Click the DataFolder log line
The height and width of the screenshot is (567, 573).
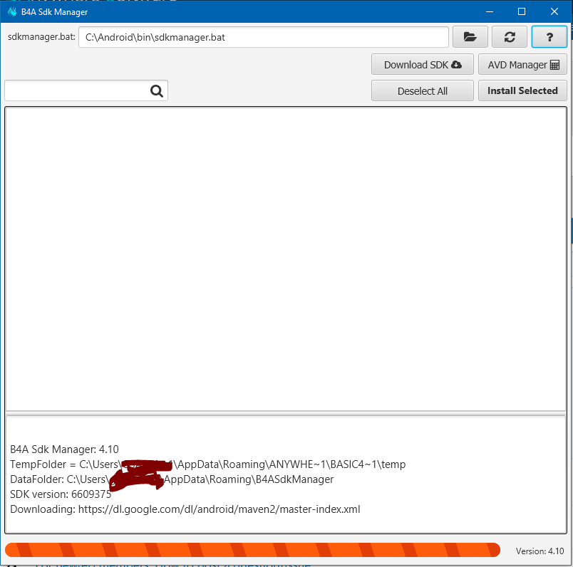click(172, 479)
